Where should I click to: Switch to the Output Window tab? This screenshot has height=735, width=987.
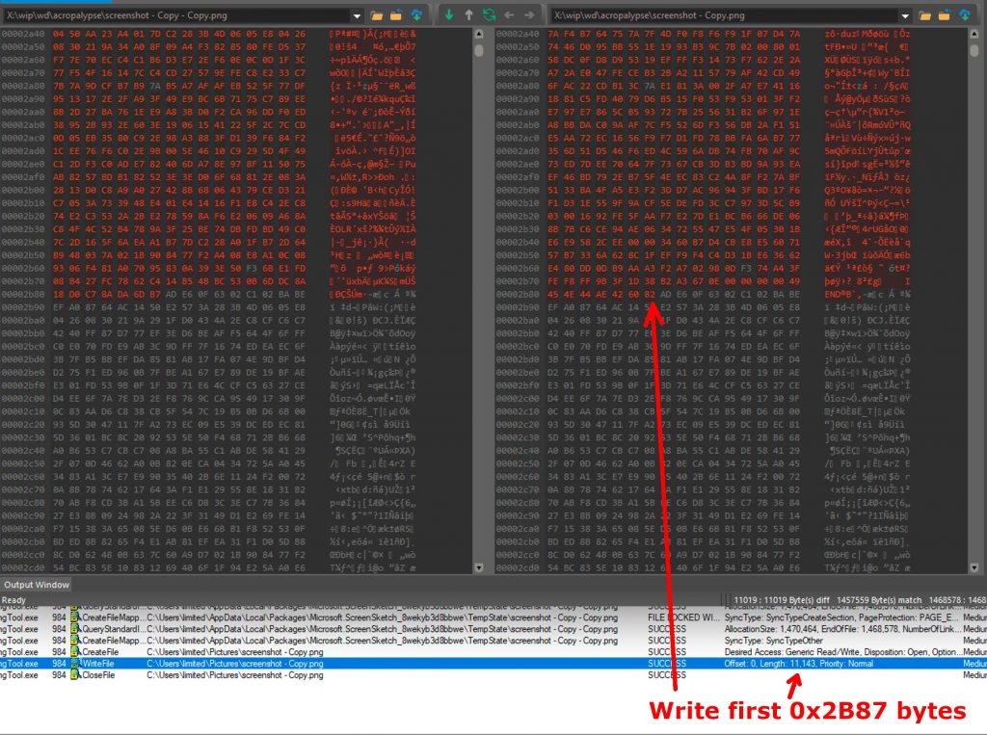tap(37, 584)
